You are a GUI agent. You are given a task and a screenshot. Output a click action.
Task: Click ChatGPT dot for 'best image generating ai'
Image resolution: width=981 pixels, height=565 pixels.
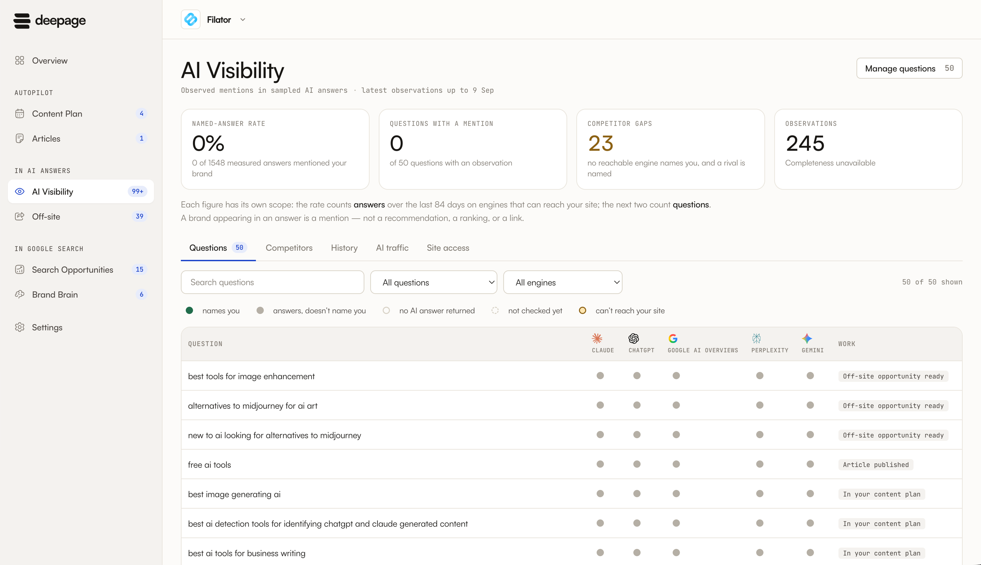click(637, 494)
